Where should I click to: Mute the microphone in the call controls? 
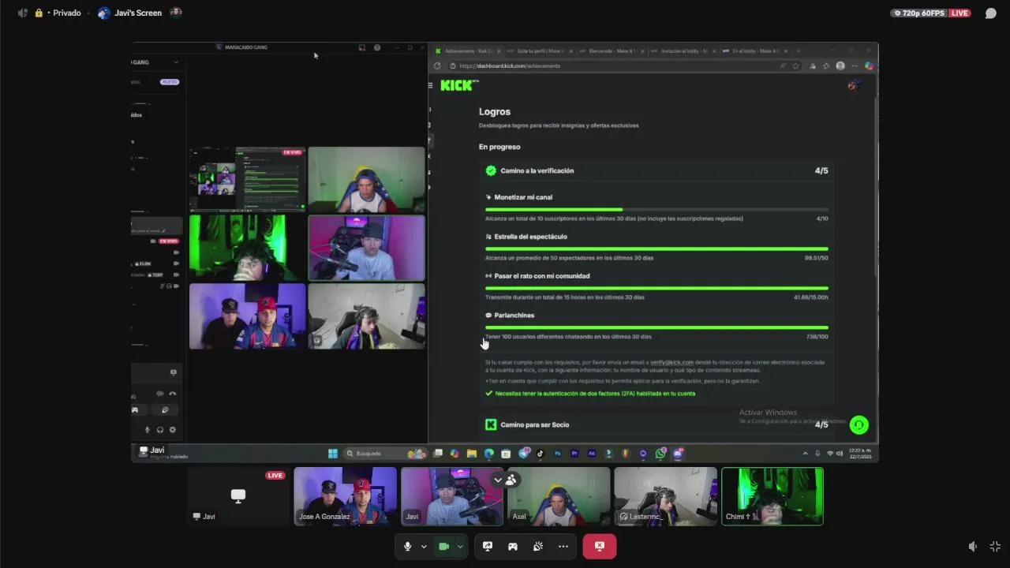click(407, 546)
